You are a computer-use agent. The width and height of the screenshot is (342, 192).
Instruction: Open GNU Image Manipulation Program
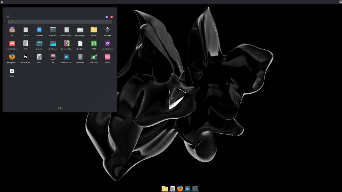[80, 31]
